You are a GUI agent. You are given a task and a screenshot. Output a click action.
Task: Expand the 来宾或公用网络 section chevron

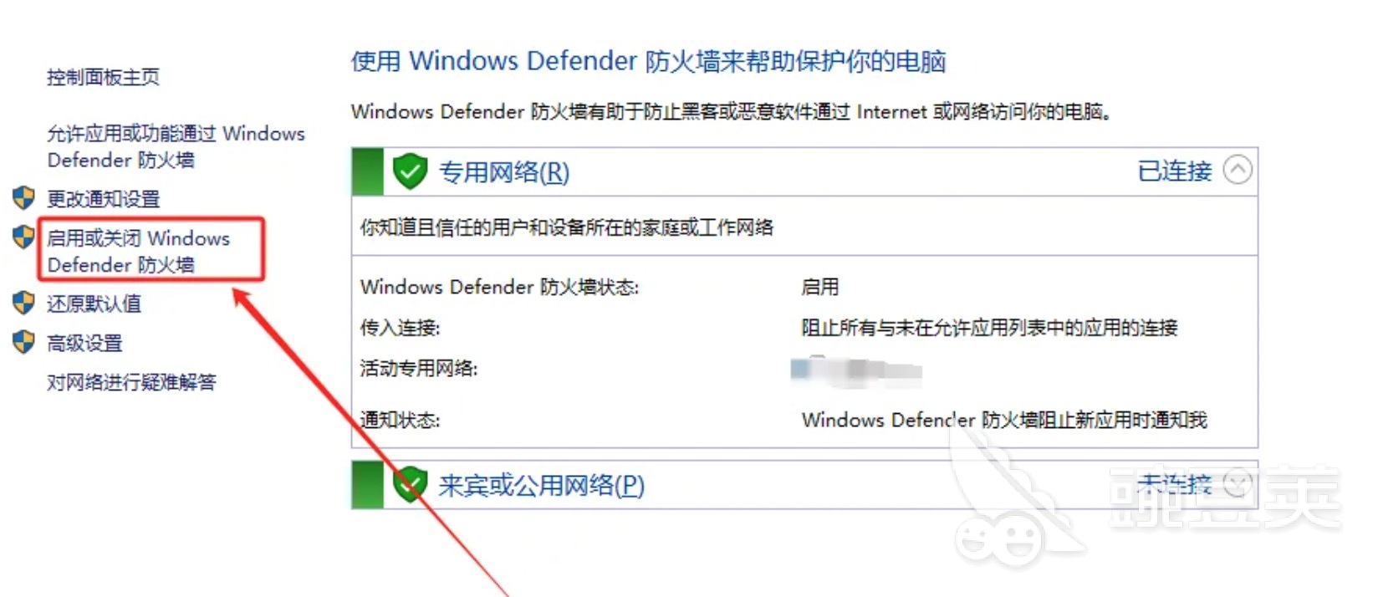(1238, 482)
